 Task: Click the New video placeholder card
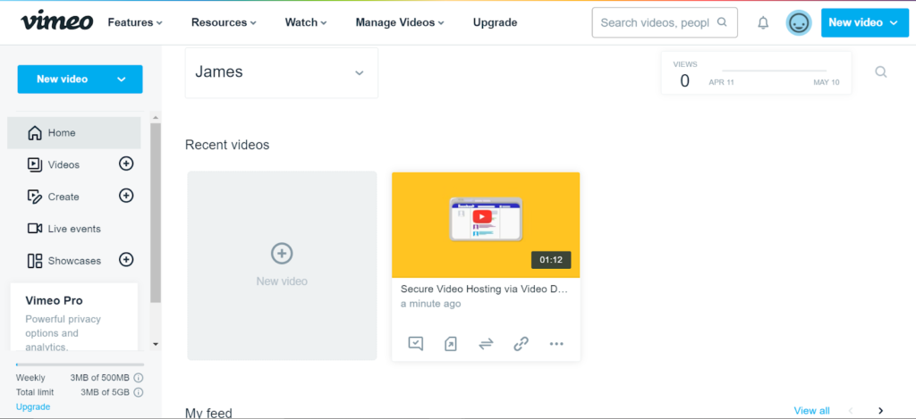click(x=282, y=265)
